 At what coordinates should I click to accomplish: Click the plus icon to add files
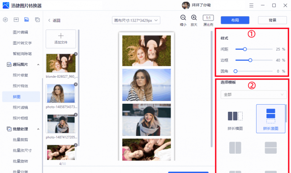coord(61,36)
